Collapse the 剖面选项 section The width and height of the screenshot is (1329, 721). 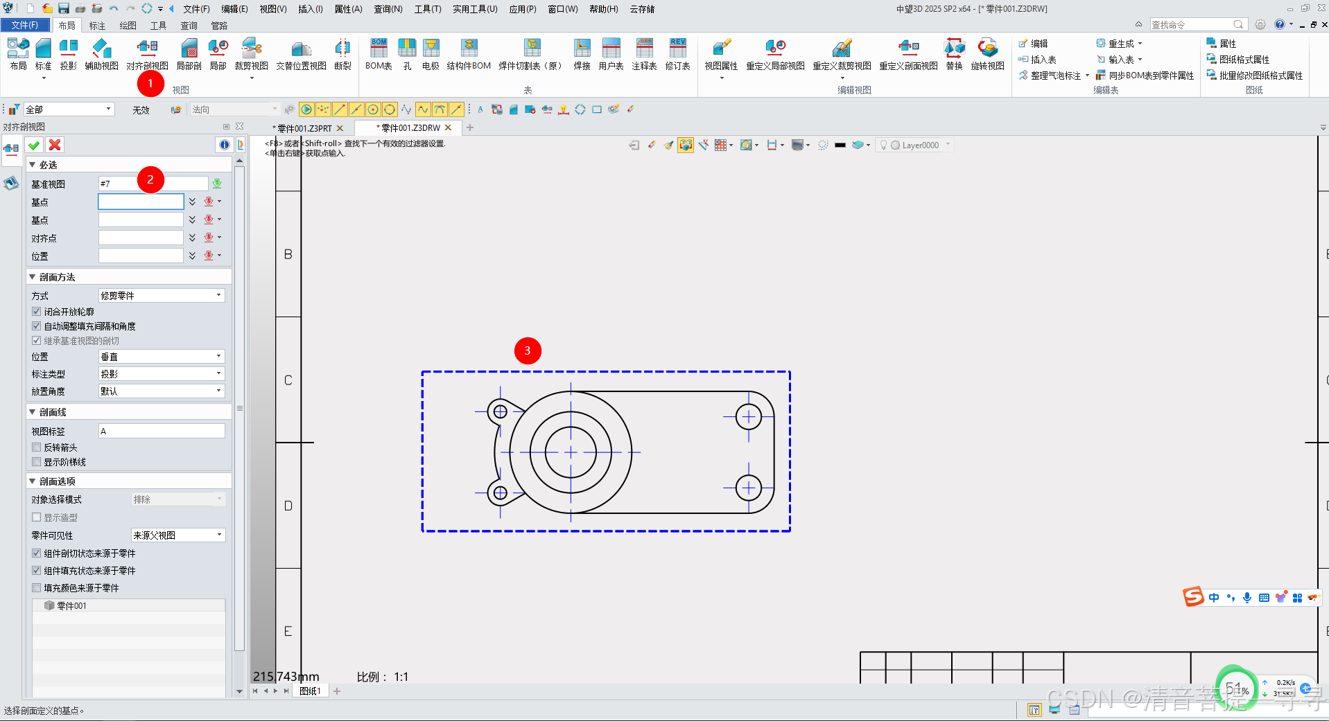(32, 481)
